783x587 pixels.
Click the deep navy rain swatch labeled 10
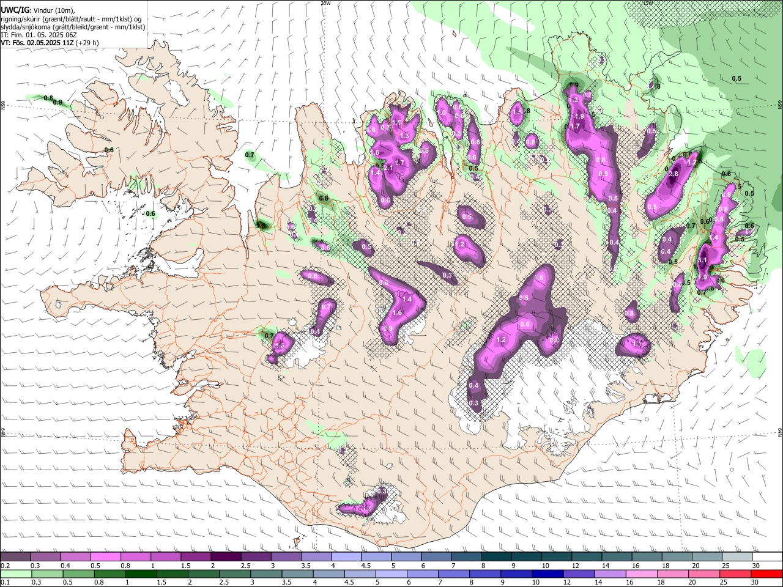[x=548, y=574]
